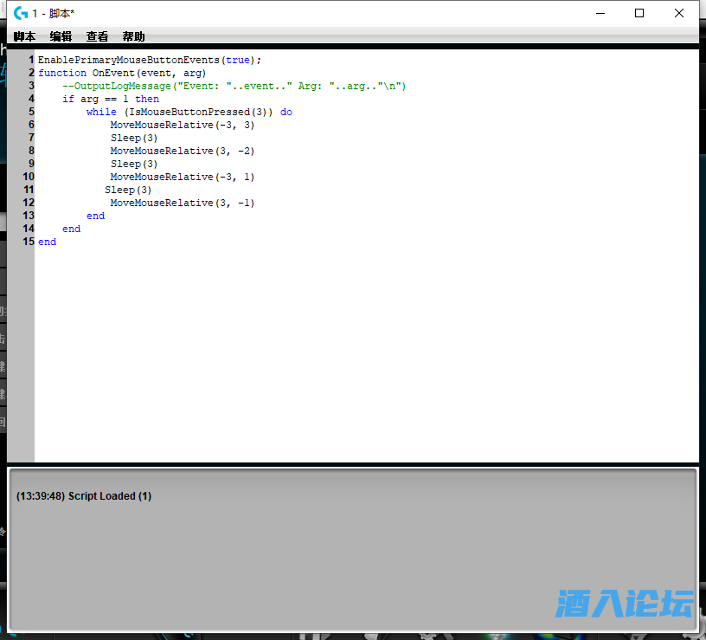This screenshot has height=640, width=706.
Task: Minimize the script editor window
Action: (600, 13)
